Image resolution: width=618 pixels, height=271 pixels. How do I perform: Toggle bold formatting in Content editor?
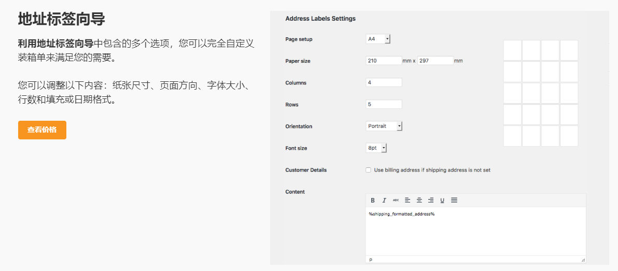click(372, 201)
